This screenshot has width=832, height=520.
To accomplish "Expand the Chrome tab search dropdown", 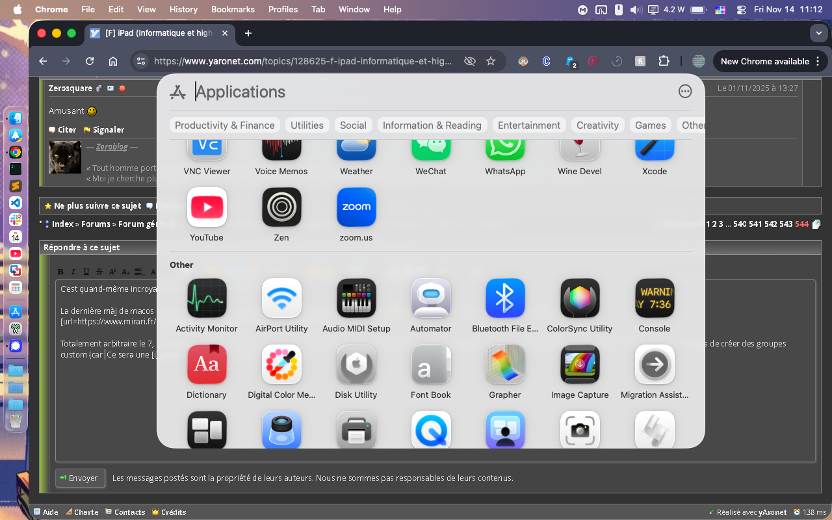I will click(x=818, y=33).
